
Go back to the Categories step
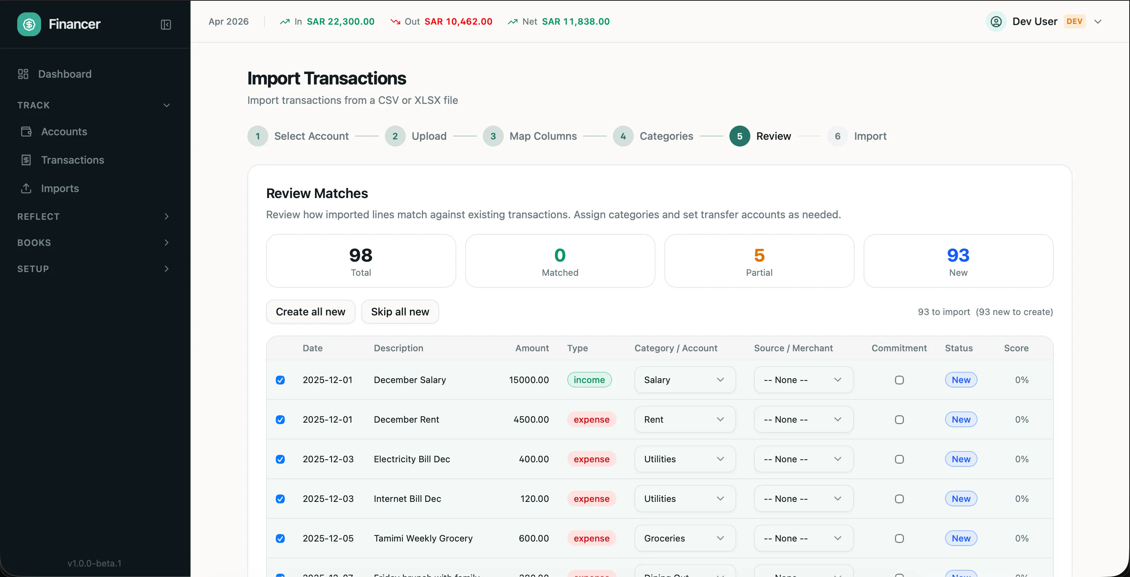[x=653, y=136]
